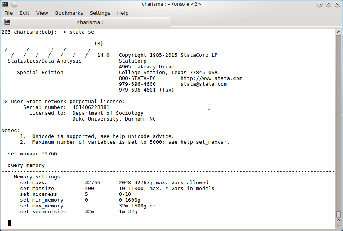
Task: Click the terminal icon on charisma tab
Action: coord(7,22)
